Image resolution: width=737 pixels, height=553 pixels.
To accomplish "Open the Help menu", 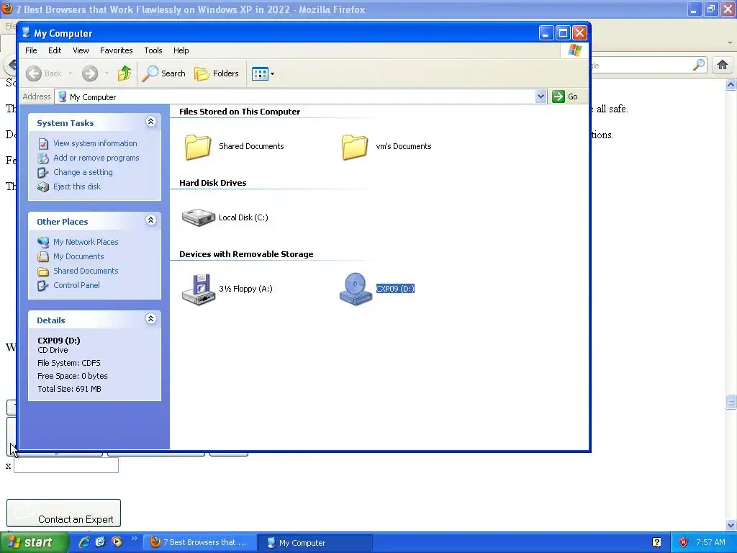I will (181, 50).
